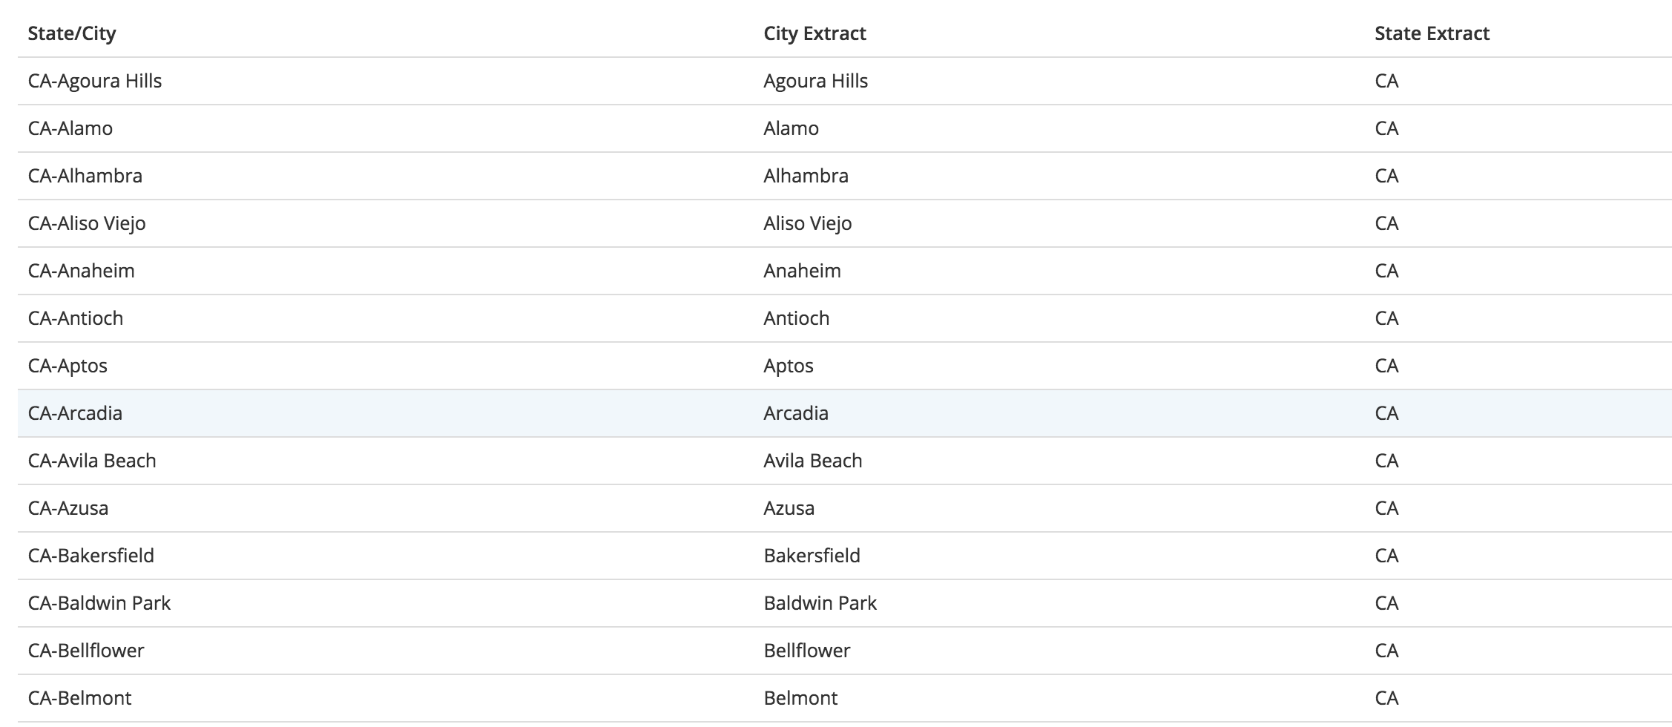Click the Alhambra city extract cell
Viewport: 1672px width, 727px height.
pyautogui.click(x=806, y=176)
